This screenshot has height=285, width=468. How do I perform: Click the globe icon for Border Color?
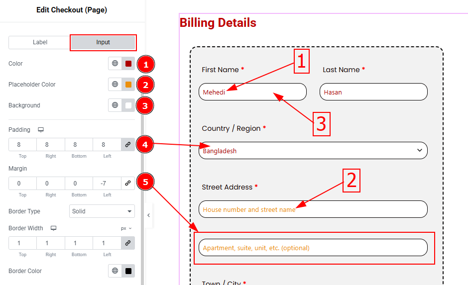(x=115, y=271)
